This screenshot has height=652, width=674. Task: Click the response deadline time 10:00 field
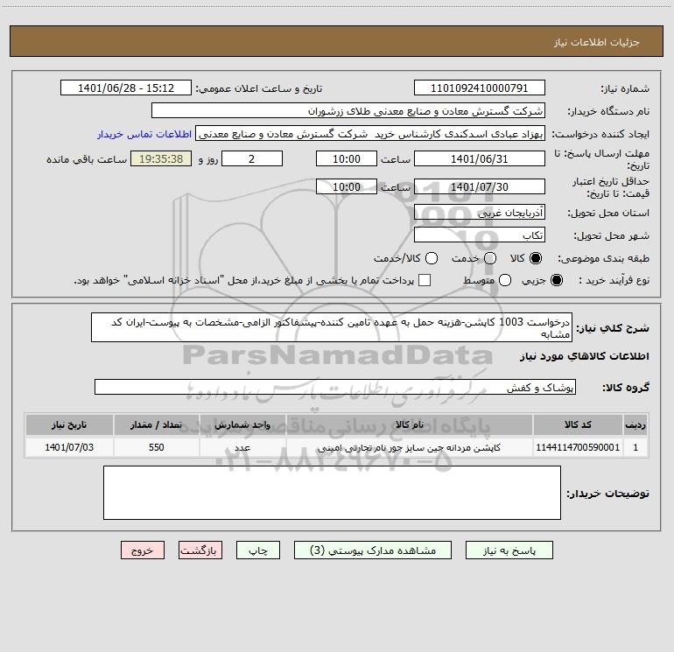pos(347,158)
